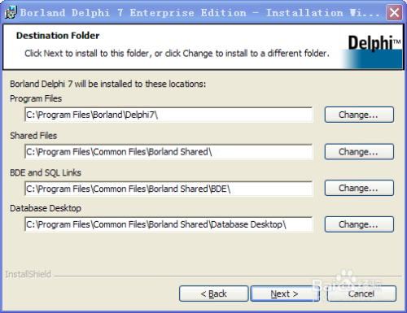The image size is (407, 313).
Task: Click the installer icon in title bar
Action: click(11, 12)
